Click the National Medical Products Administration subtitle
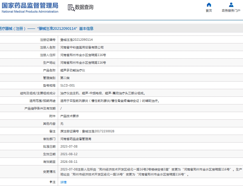Screen dimensions: 243x186 coord(30,12)
